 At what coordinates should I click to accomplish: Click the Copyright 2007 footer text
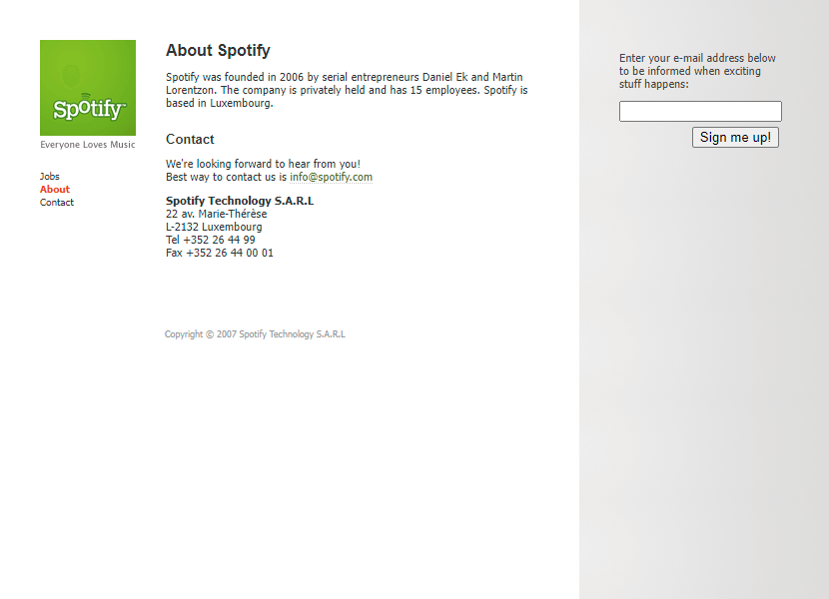tap(255, 334)
